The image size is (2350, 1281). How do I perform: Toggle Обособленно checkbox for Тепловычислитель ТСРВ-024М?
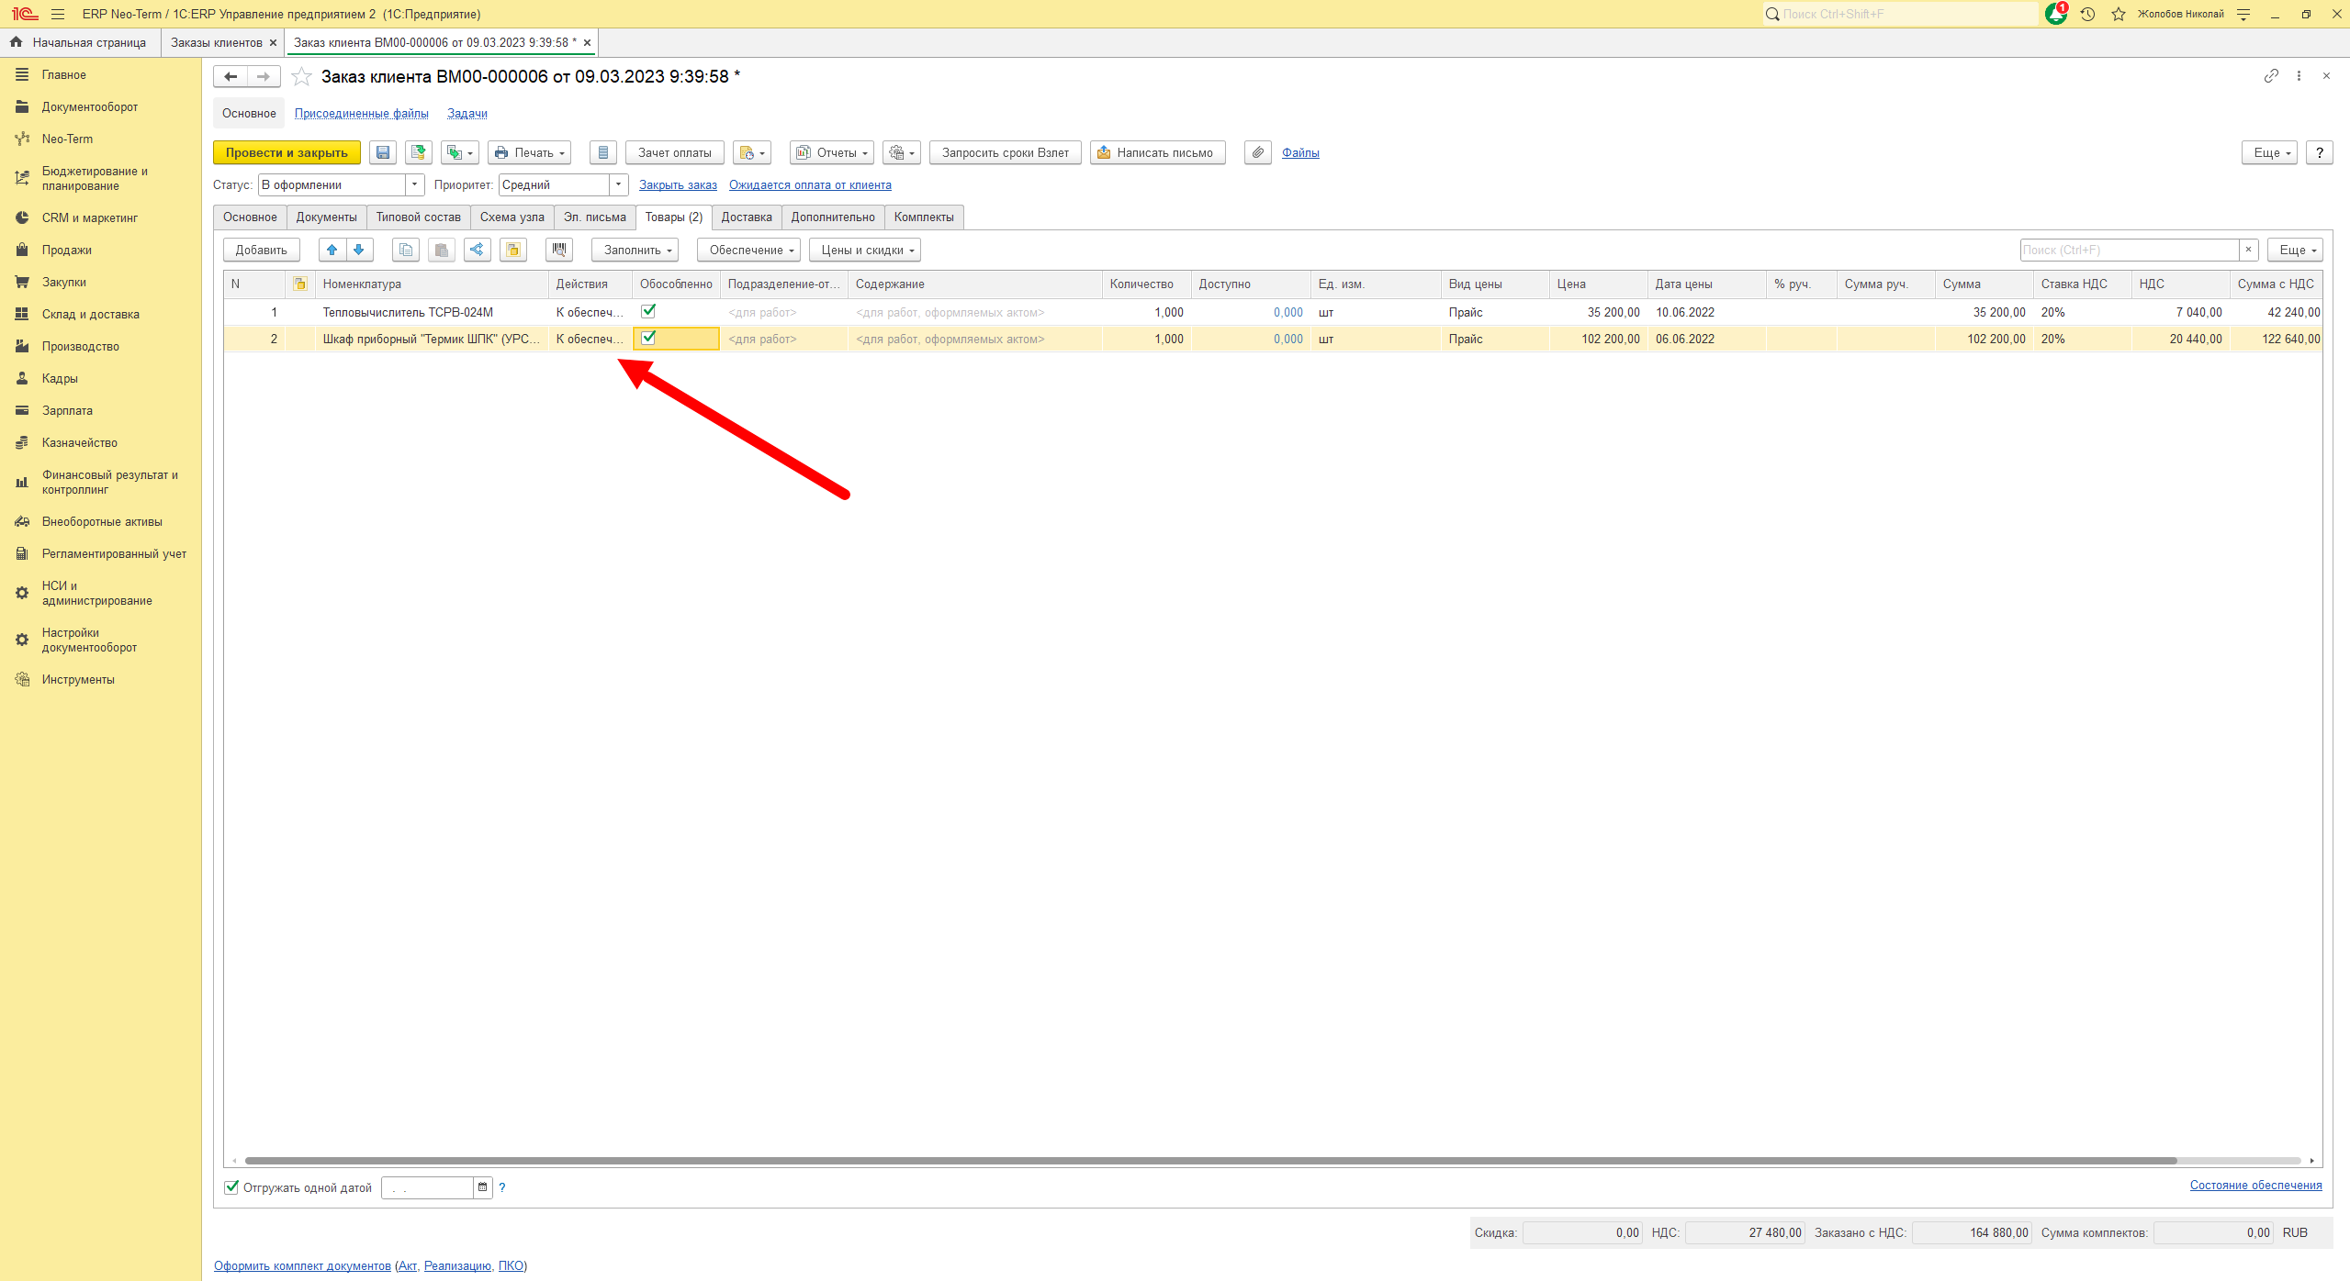648,311
